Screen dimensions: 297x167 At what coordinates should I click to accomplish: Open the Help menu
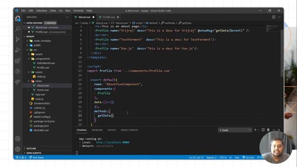coord(89,11)
